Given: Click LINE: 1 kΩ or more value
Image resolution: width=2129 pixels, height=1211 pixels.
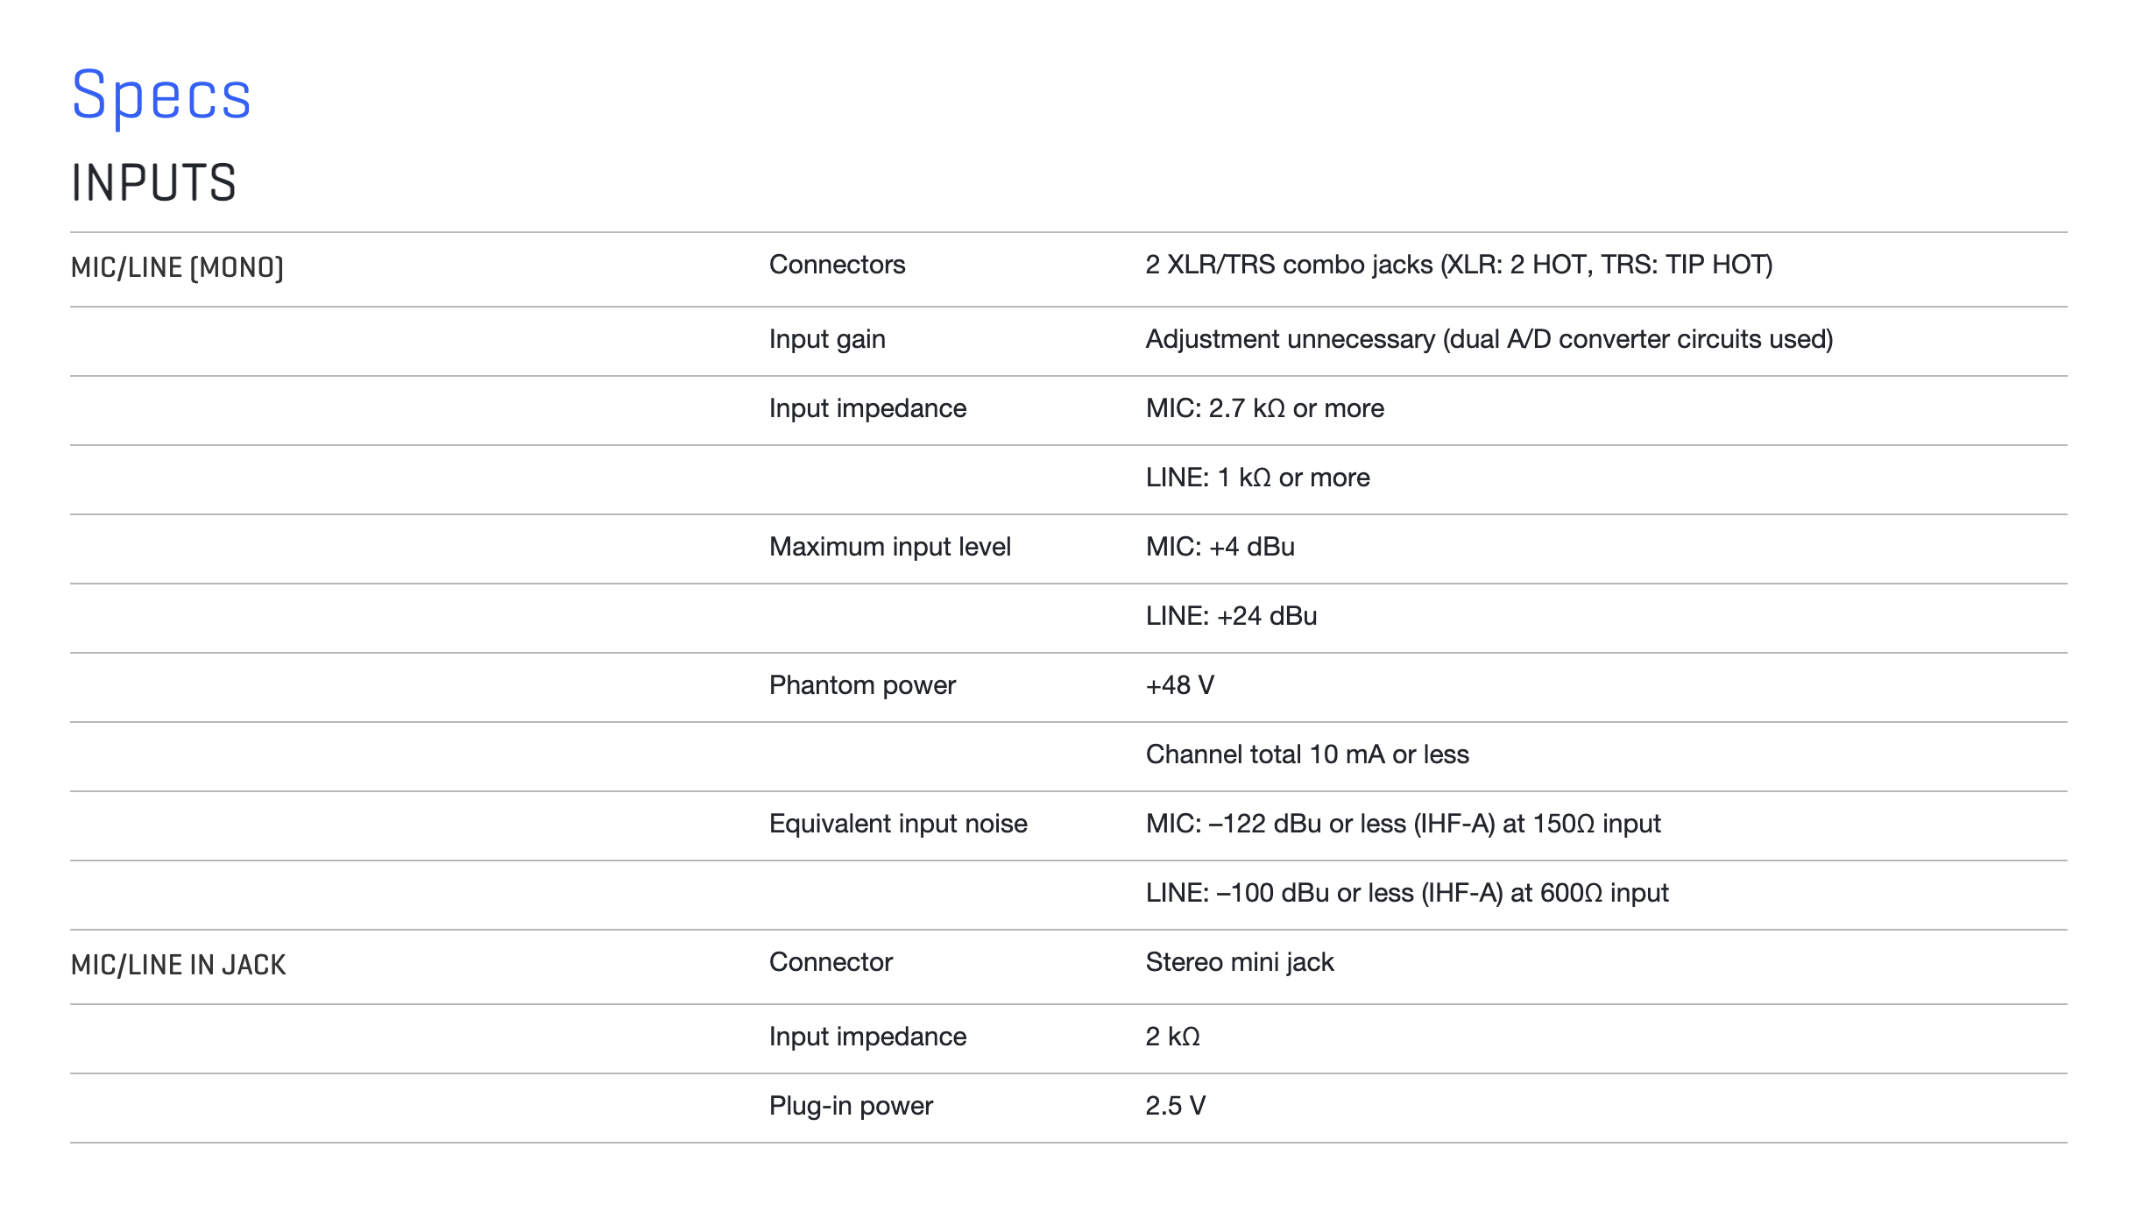Looking at the screenshot, I should (x=1257, y=478).
